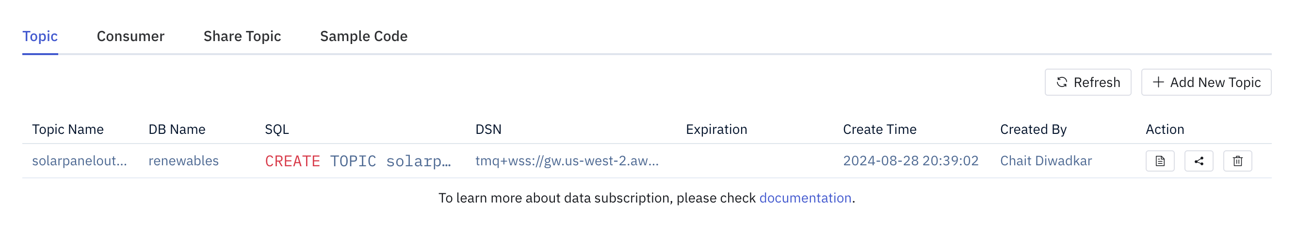Delete the topic with the trash icon
This screenshot has width=1297, height=232.
click(x=1237, y=161)
